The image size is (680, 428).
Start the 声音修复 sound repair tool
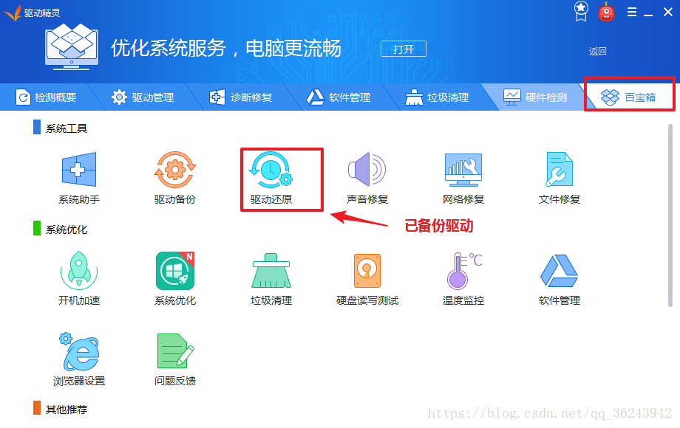[x=367, y=170]
